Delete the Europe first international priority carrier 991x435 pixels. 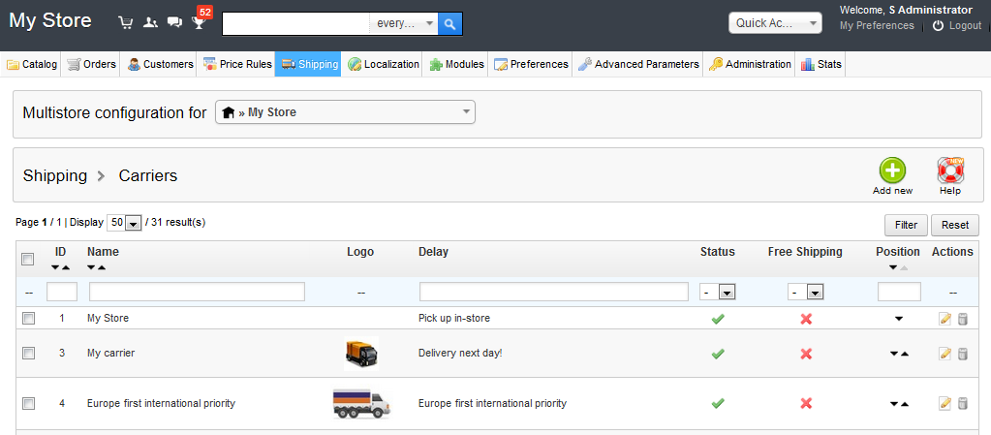click(962, 404)
